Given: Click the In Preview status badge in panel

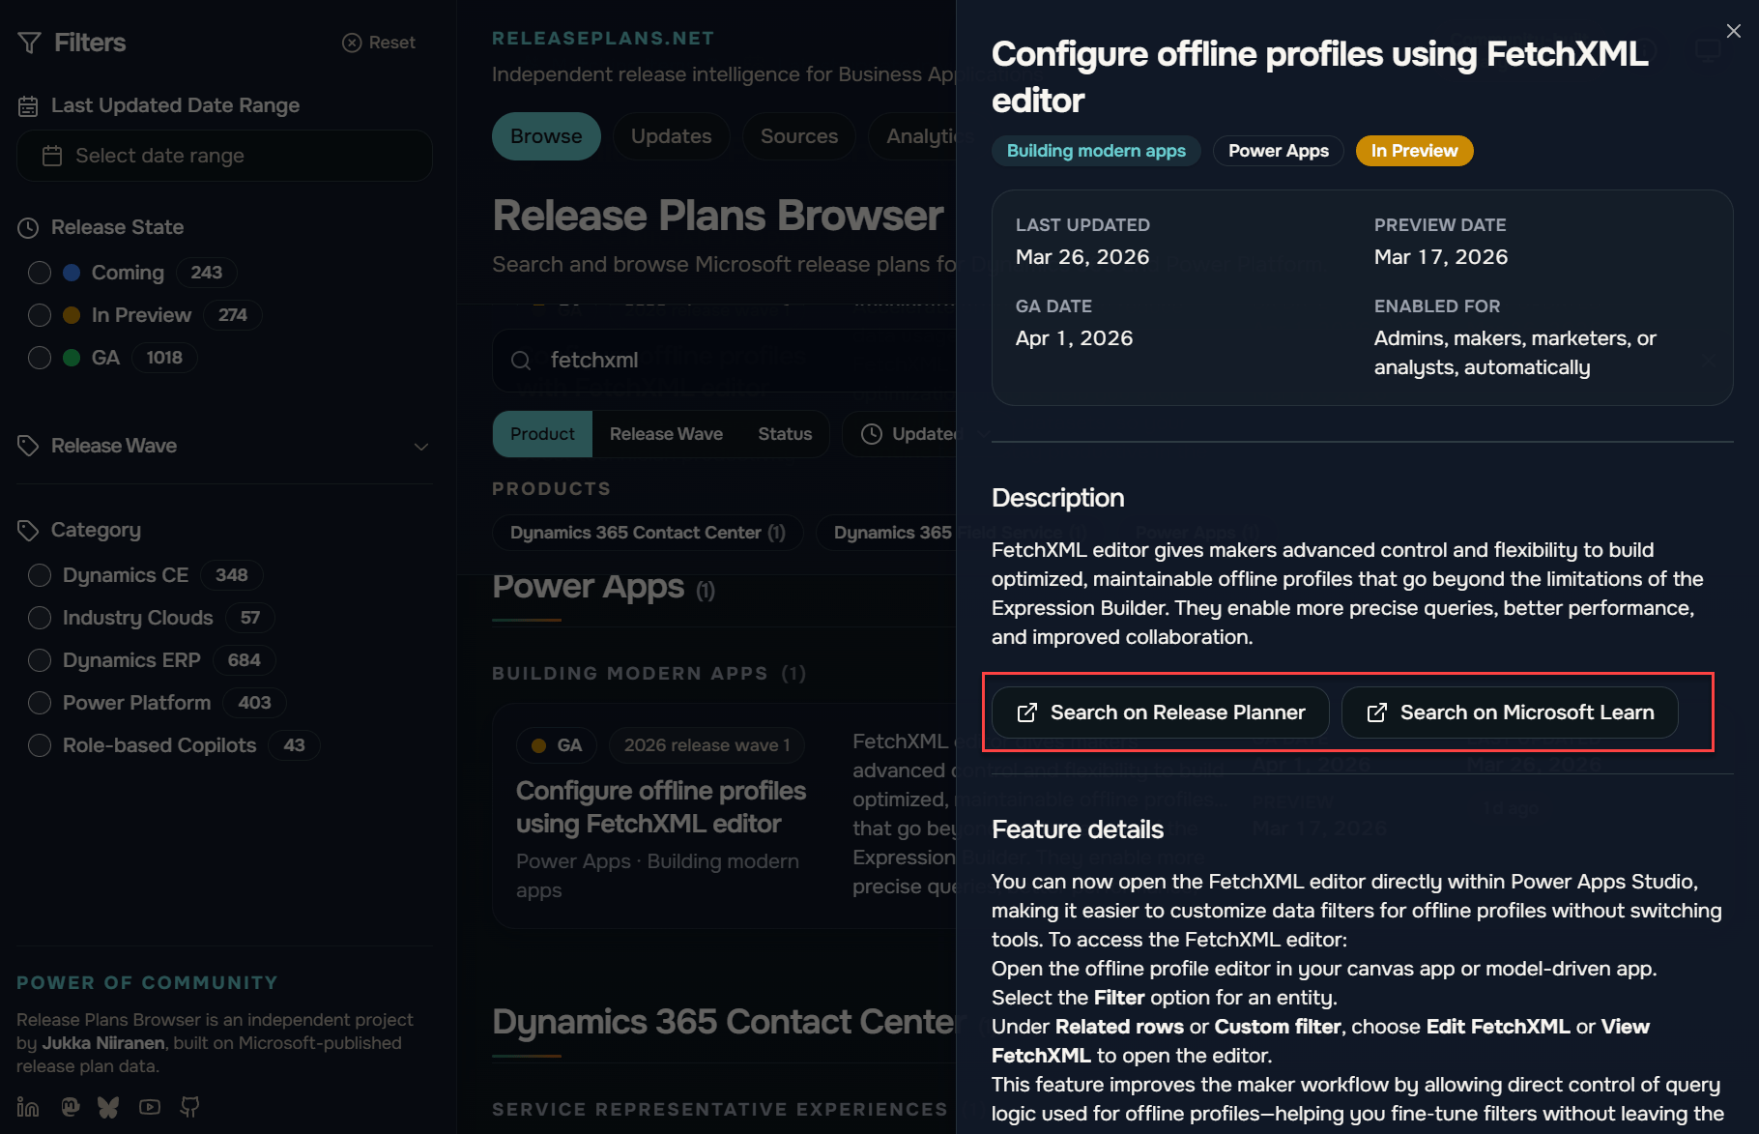Looking at the screenshot, I should (1414, 151).
